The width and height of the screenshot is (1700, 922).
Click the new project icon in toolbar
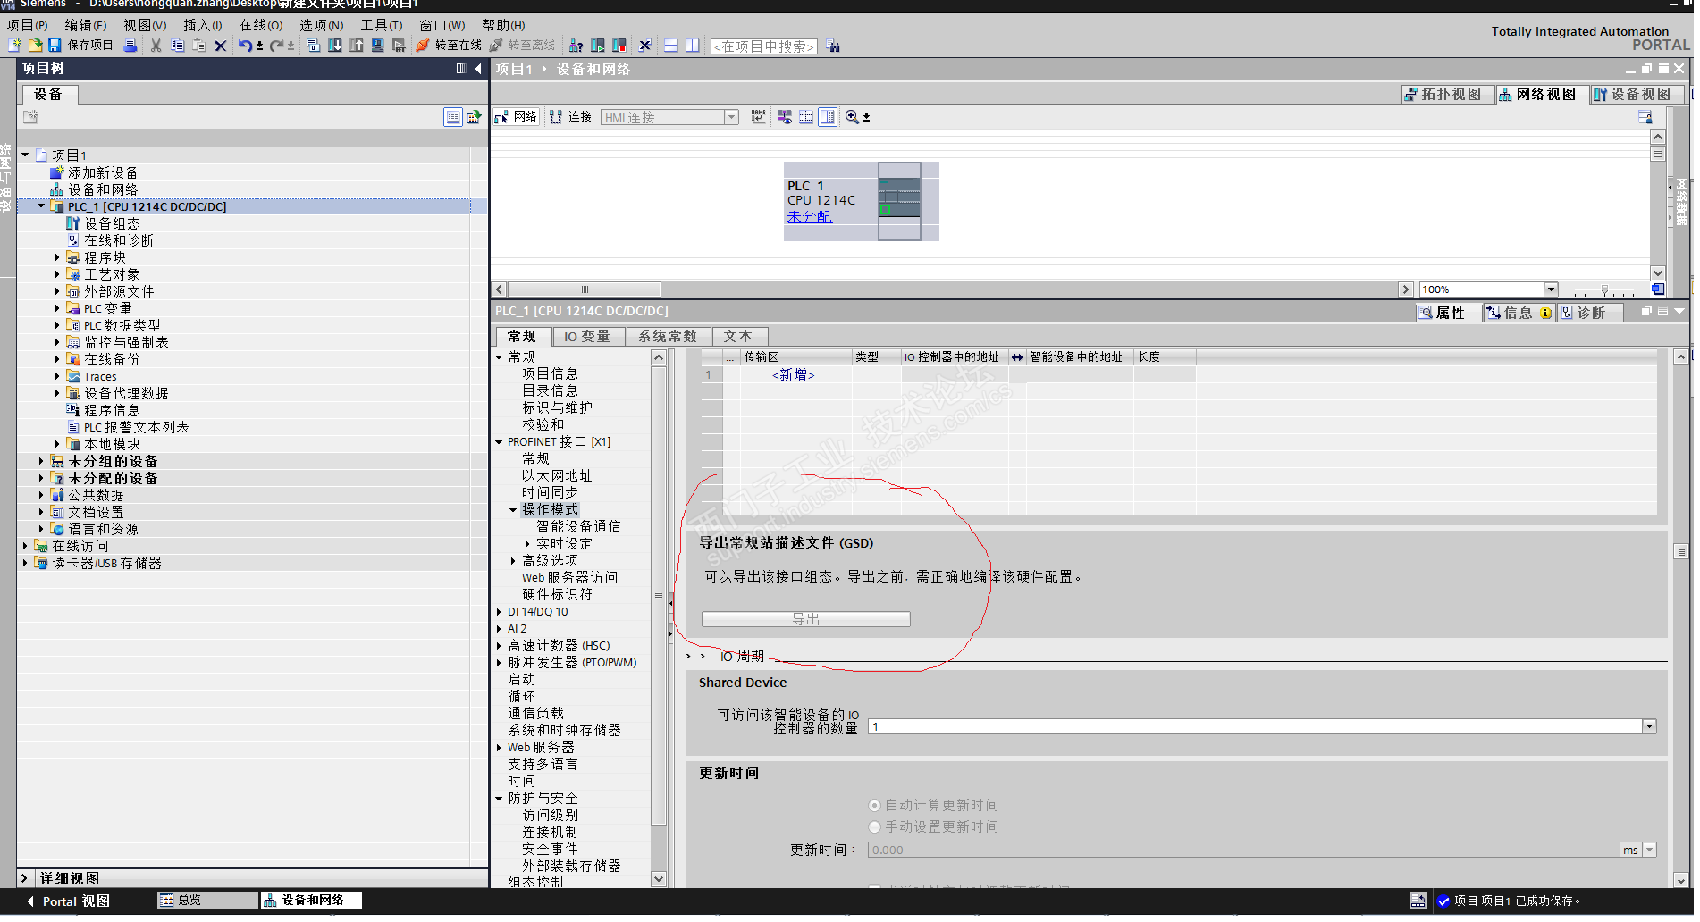click(14, 46)
